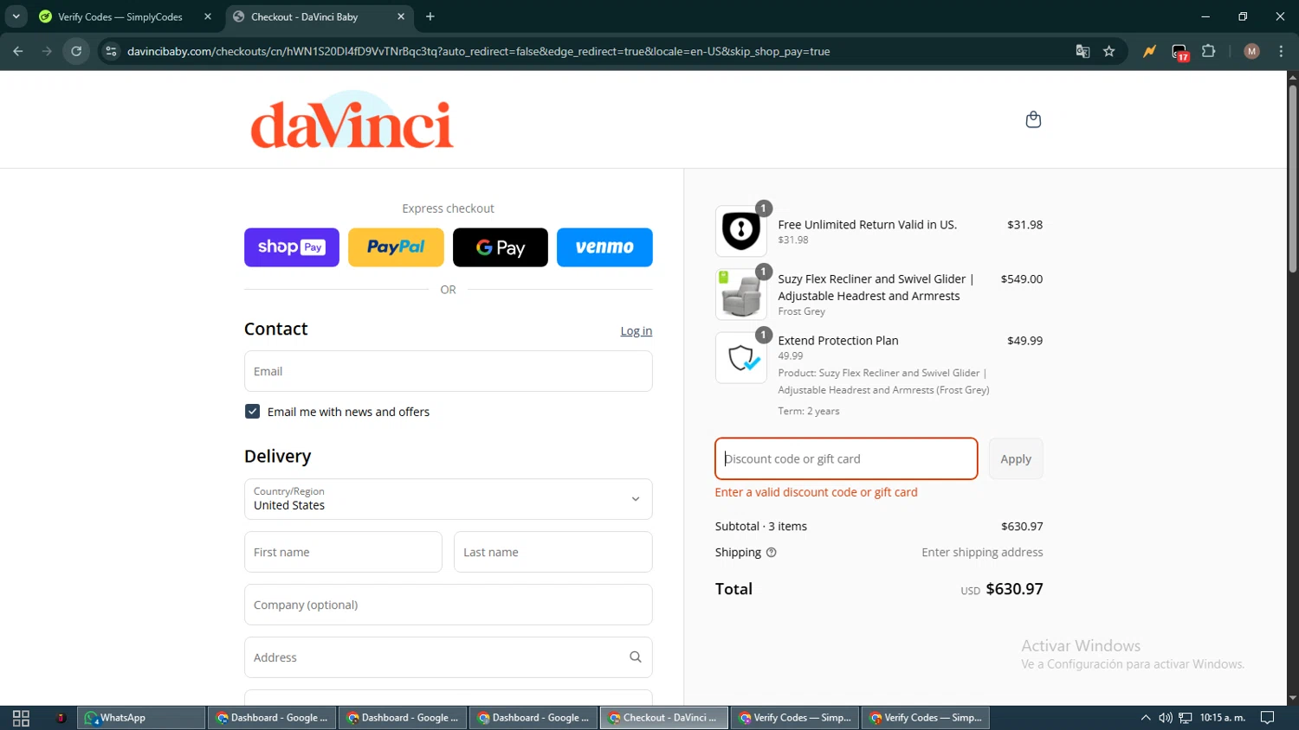
Task: Click the discount code or gift card field
Action: [846, 458]
